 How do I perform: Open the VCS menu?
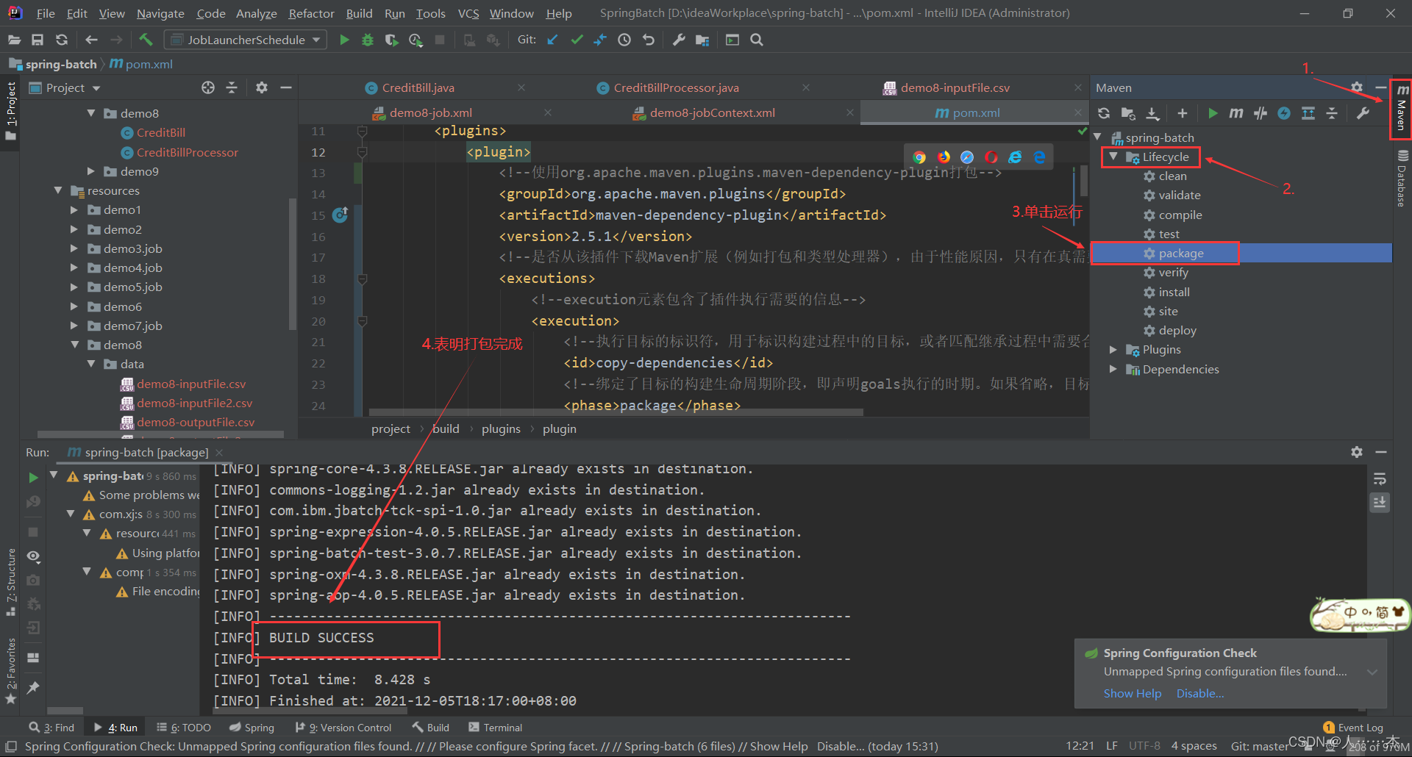click(468, 12)
